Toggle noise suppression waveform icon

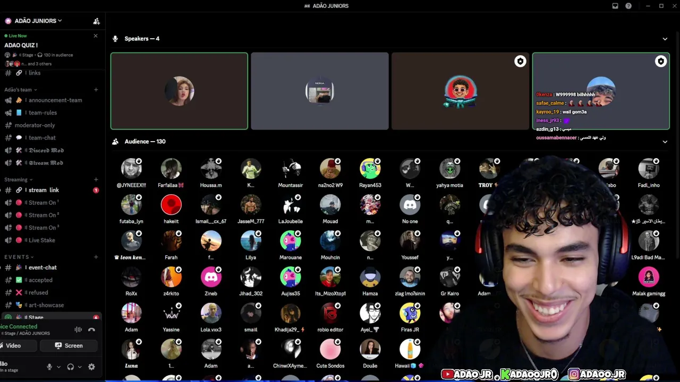(78, 329)
